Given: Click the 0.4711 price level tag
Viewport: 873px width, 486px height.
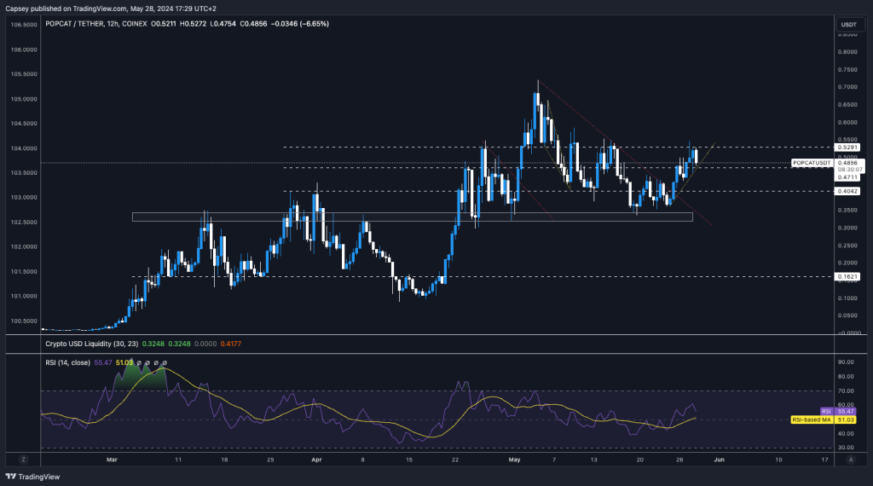Looking at the screenshot, I should 848,176.
